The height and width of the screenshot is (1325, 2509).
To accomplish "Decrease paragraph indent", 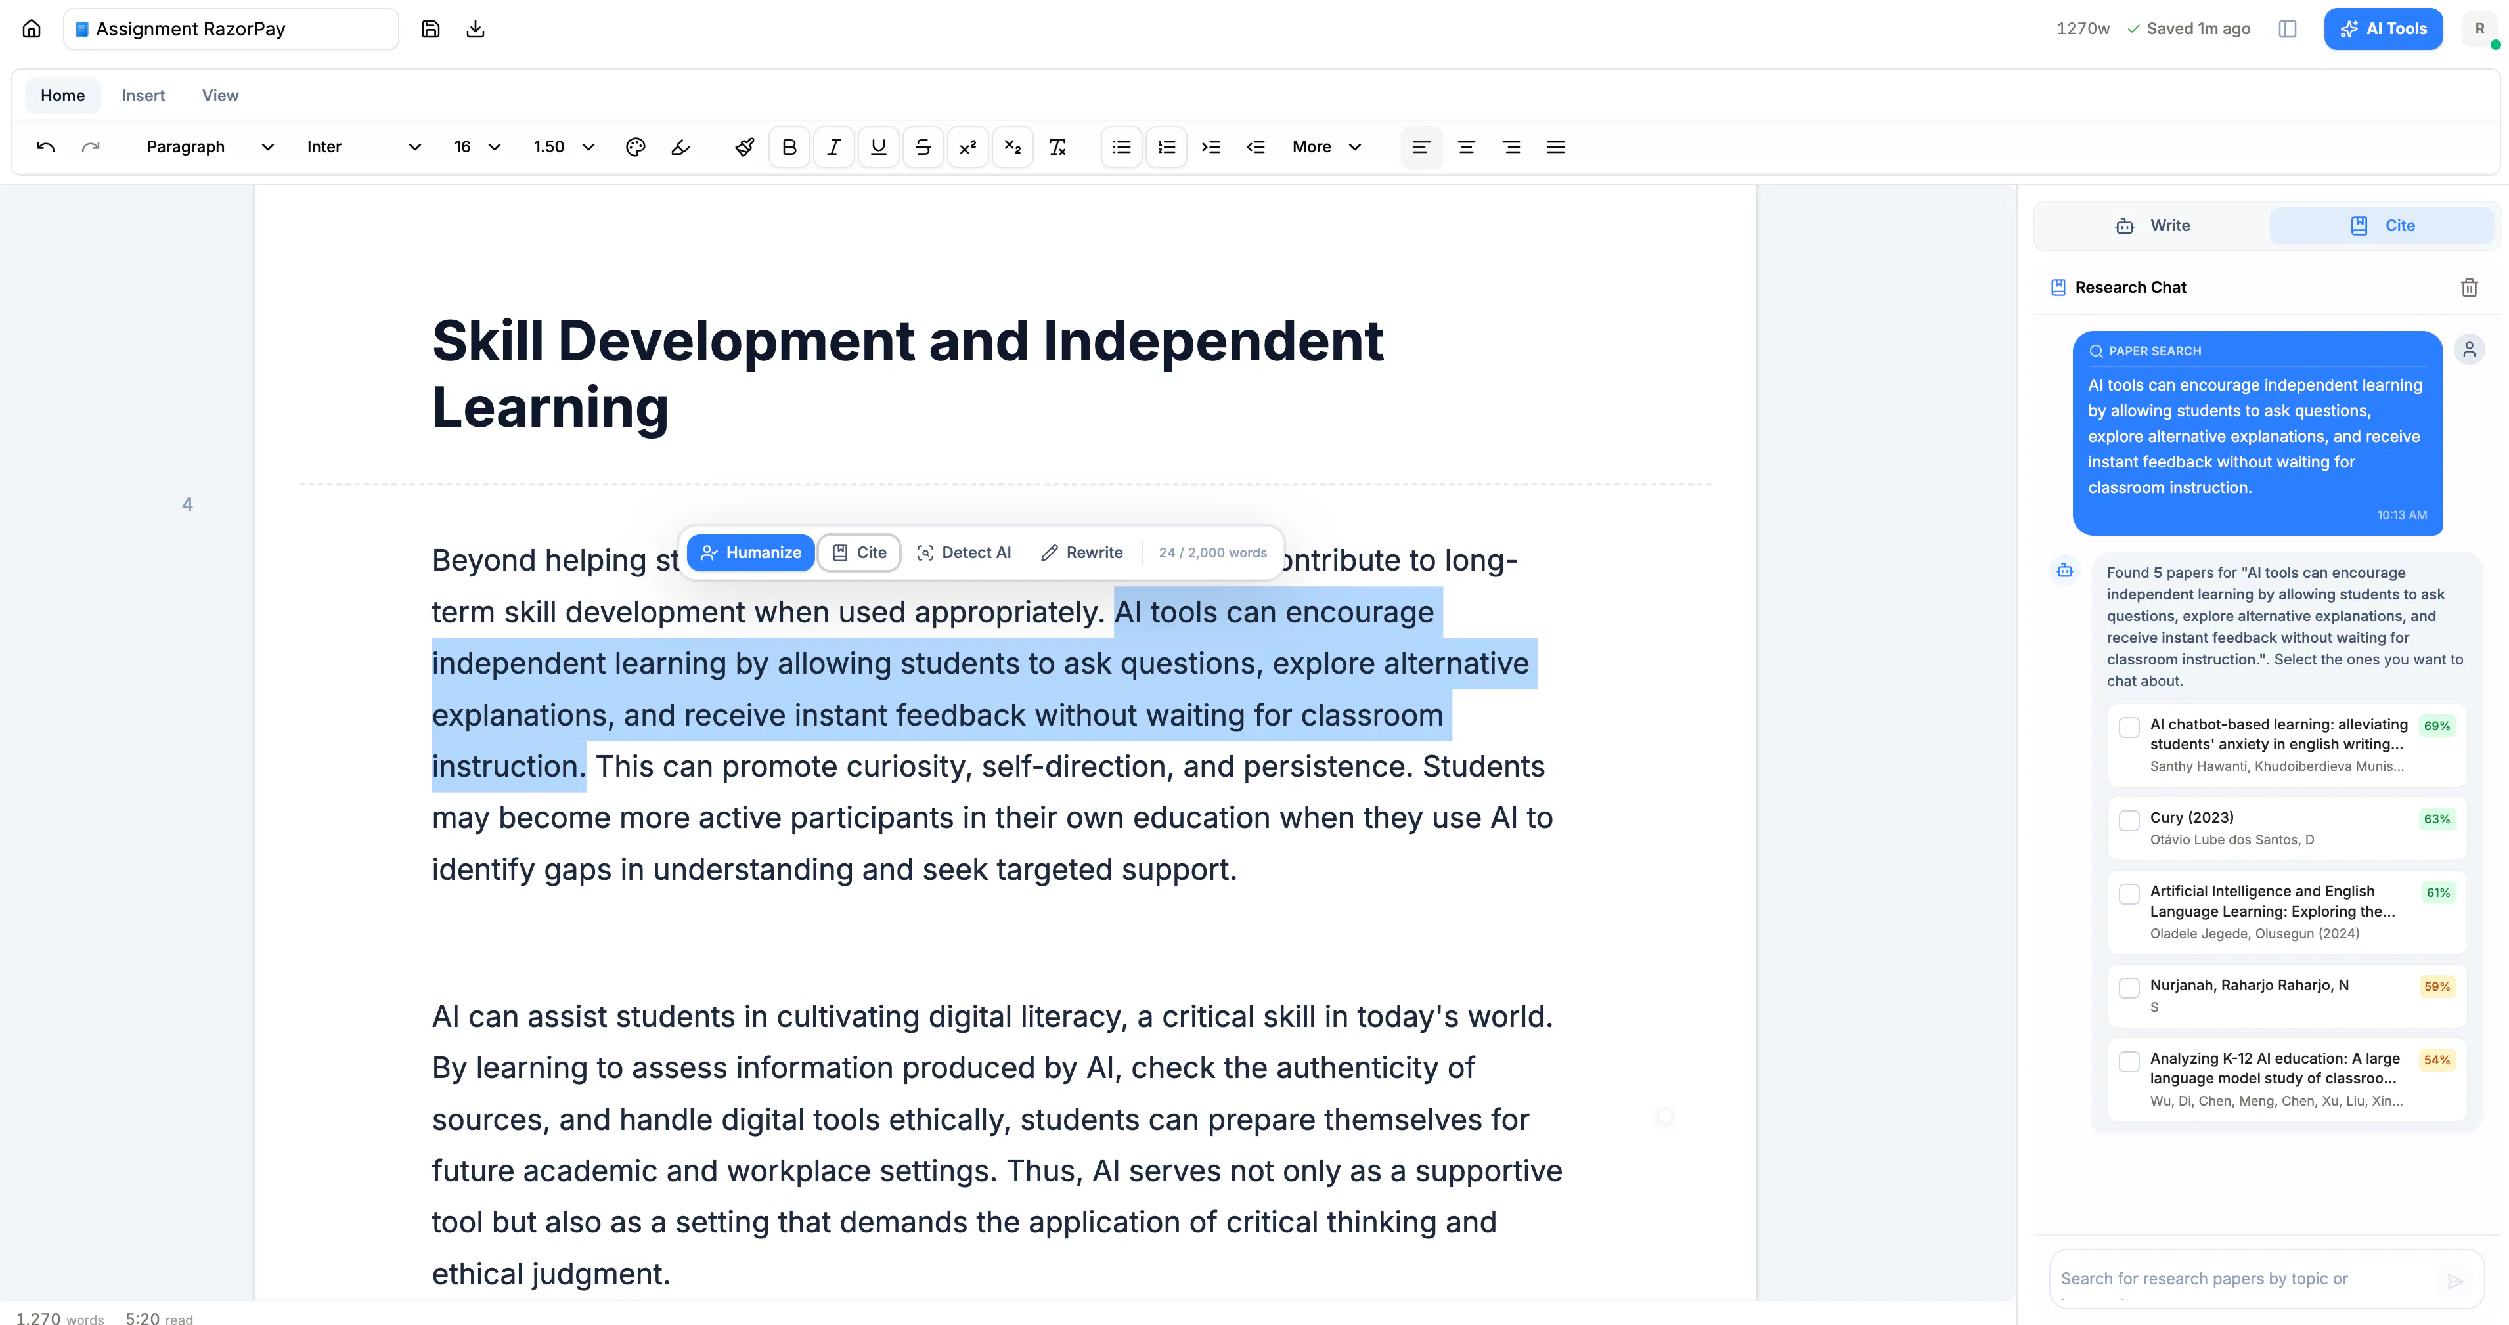I will coord(1255,147).
